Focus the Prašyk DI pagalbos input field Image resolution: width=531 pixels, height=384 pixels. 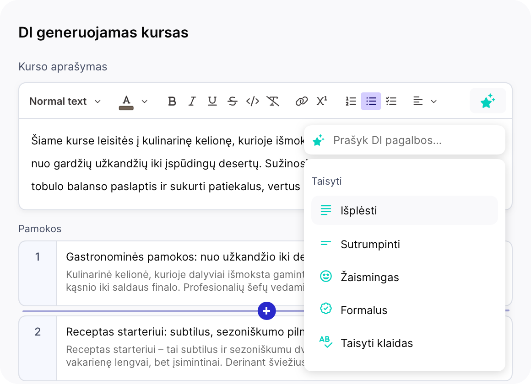412,140
